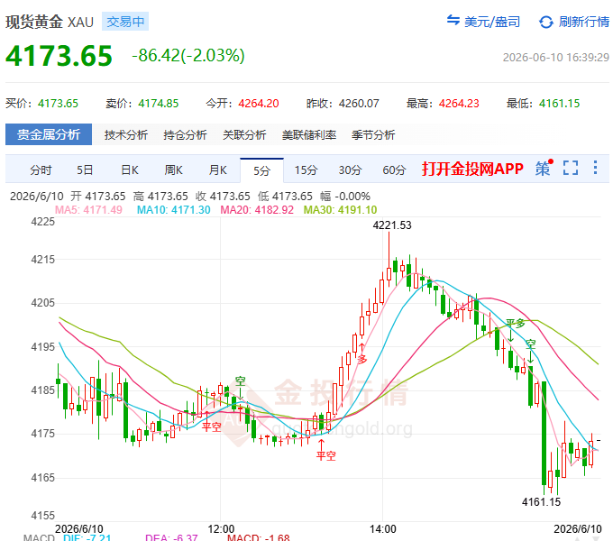The width and height of the screenshot is (613, 541).
Task: Click the 卖价 value 4174.85
Action: (x=159, y=104)
